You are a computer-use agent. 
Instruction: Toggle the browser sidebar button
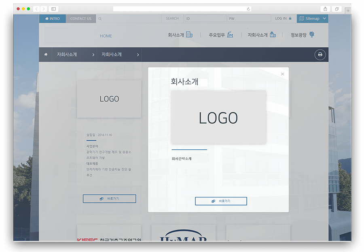click(54, 9)
